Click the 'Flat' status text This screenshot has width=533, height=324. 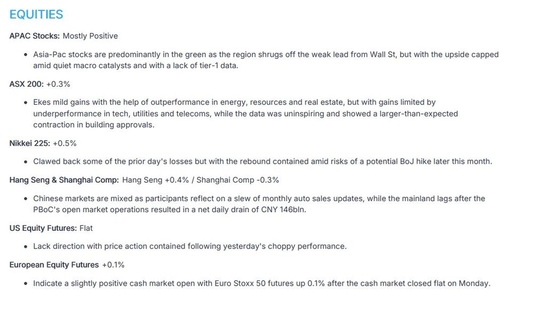86,228
